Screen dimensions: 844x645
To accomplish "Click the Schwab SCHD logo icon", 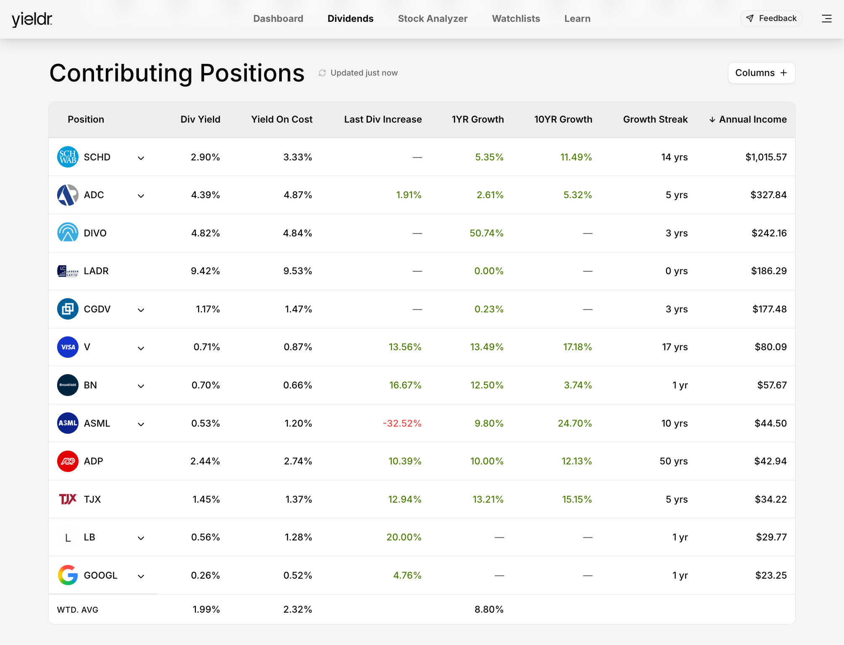I will (68, 157).
